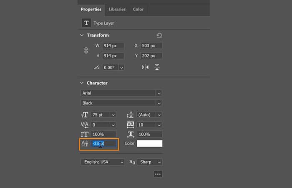Collapse the Transform section
This screenshot has width=292, height=188.
tap(82, 36)
